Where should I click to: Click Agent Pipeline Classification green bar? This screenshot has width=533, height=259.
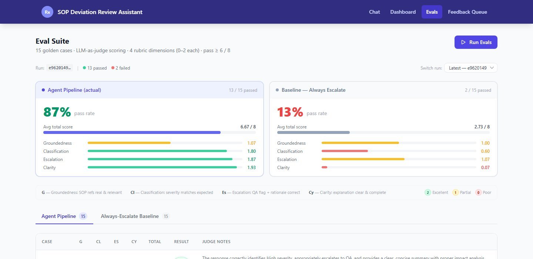click(x=157, y=151)
